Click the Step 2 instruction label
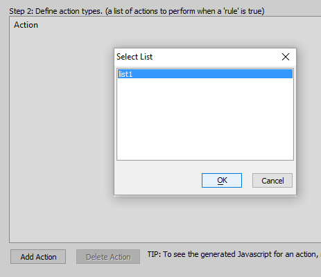The height and width of the screenshot is (277, 321). (137, 11)
